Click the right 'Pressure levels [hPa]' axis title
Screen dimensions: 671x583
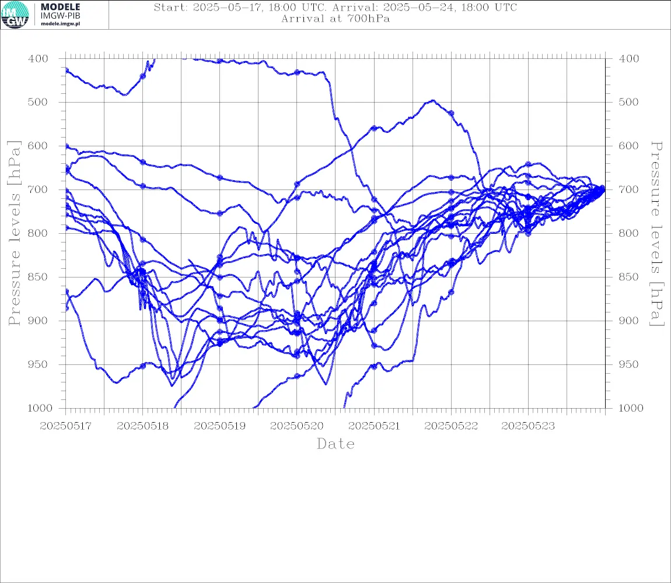[656, 234]
